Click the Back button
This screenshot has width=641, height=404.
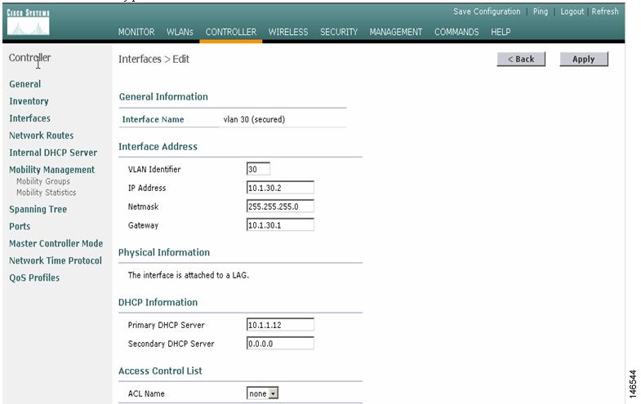pyautogui.click(x=521, y=60)
